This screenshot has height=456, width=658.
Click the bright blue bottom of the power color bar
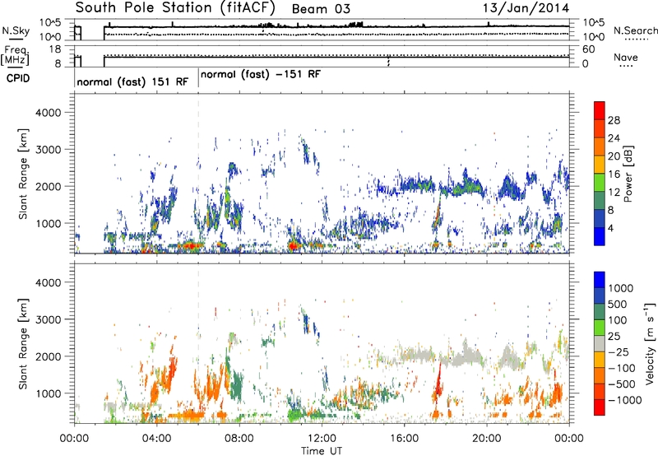[x=600, y=236]
